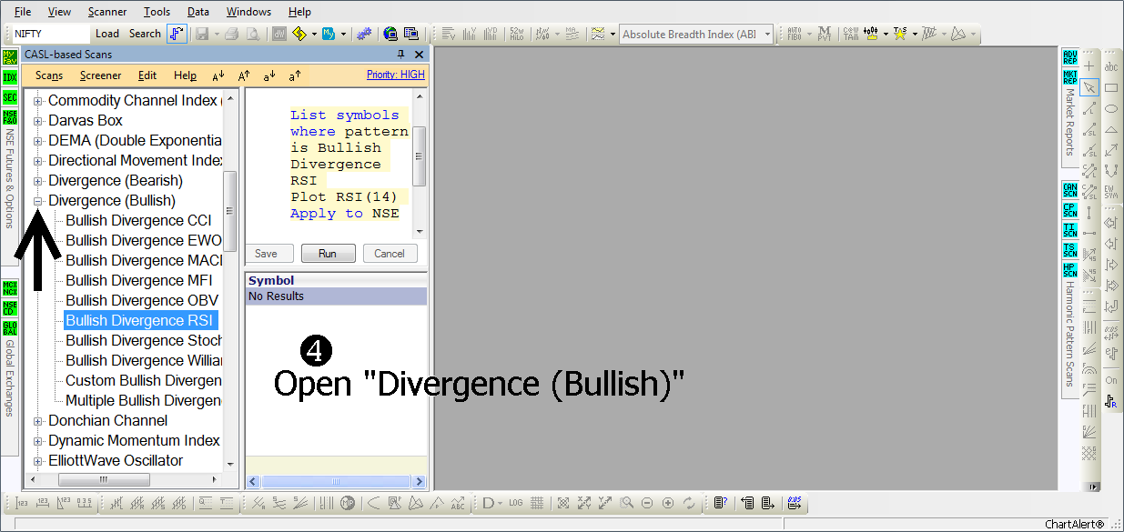
Task: Open the Scanner menu
Action: click(107, 12)
